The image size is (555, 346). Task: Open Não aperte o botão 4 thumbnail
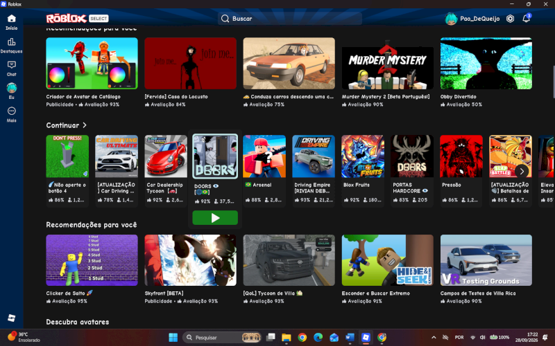(x=67, y=156)
